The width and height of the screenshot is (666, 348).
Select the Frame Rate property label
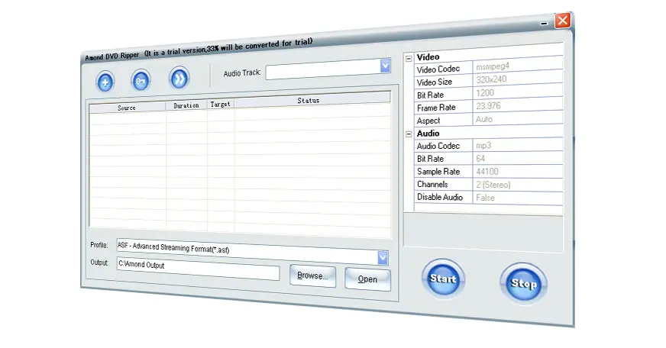pos(436,108)
